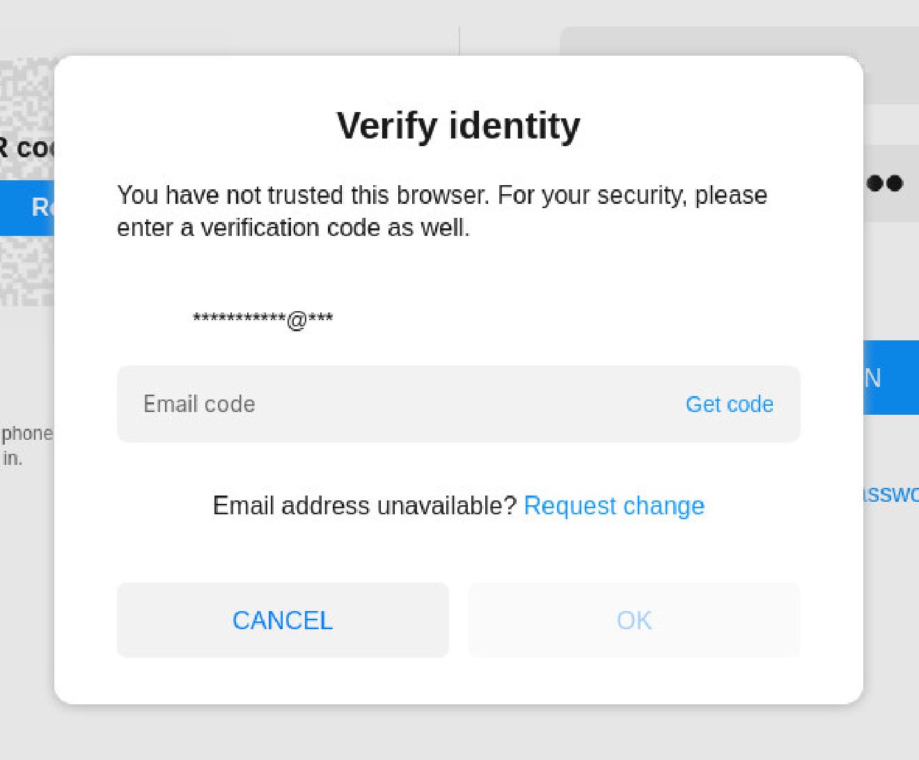Click the small "phone" hint text at left

tap(26, 434)
